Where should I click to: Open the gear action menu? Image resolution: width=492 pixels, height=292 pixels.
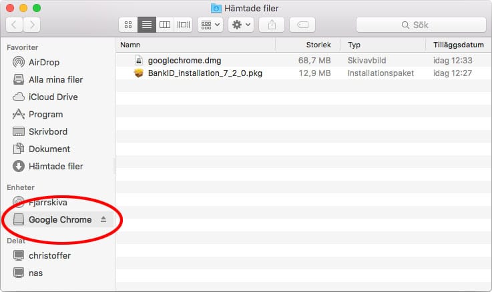(240, 25)
